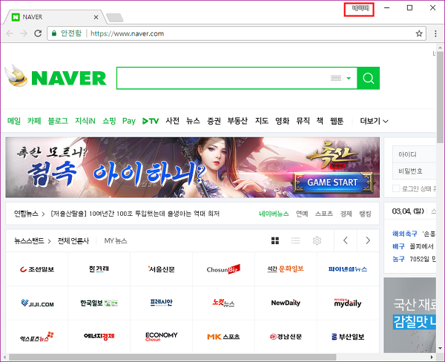
Task: Open newsstand settings gear icon
Action: (317, 241)
